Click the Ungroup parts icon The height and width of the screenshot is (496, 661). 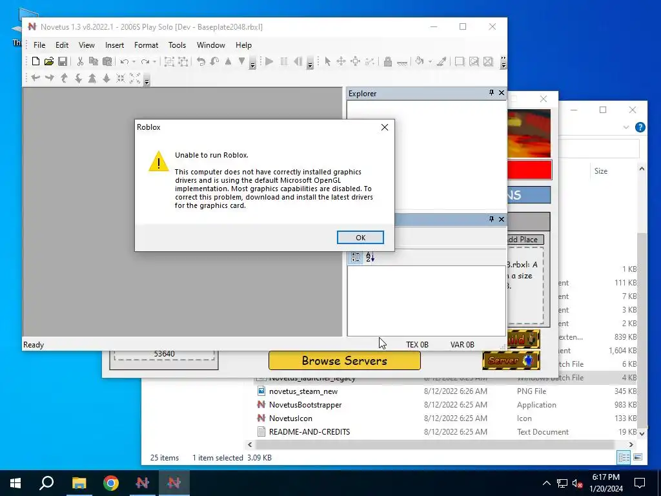click(183, 61)
